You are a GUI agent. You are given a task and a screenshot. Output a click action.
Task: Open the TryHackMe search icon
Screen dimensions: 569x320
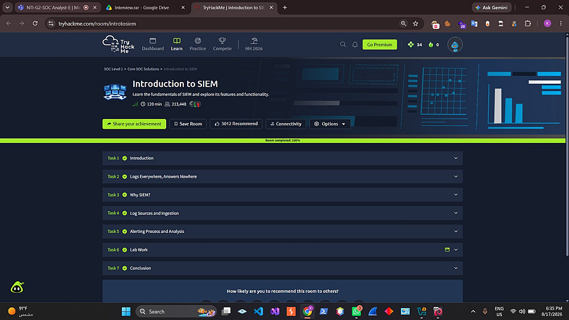(343, 44)
